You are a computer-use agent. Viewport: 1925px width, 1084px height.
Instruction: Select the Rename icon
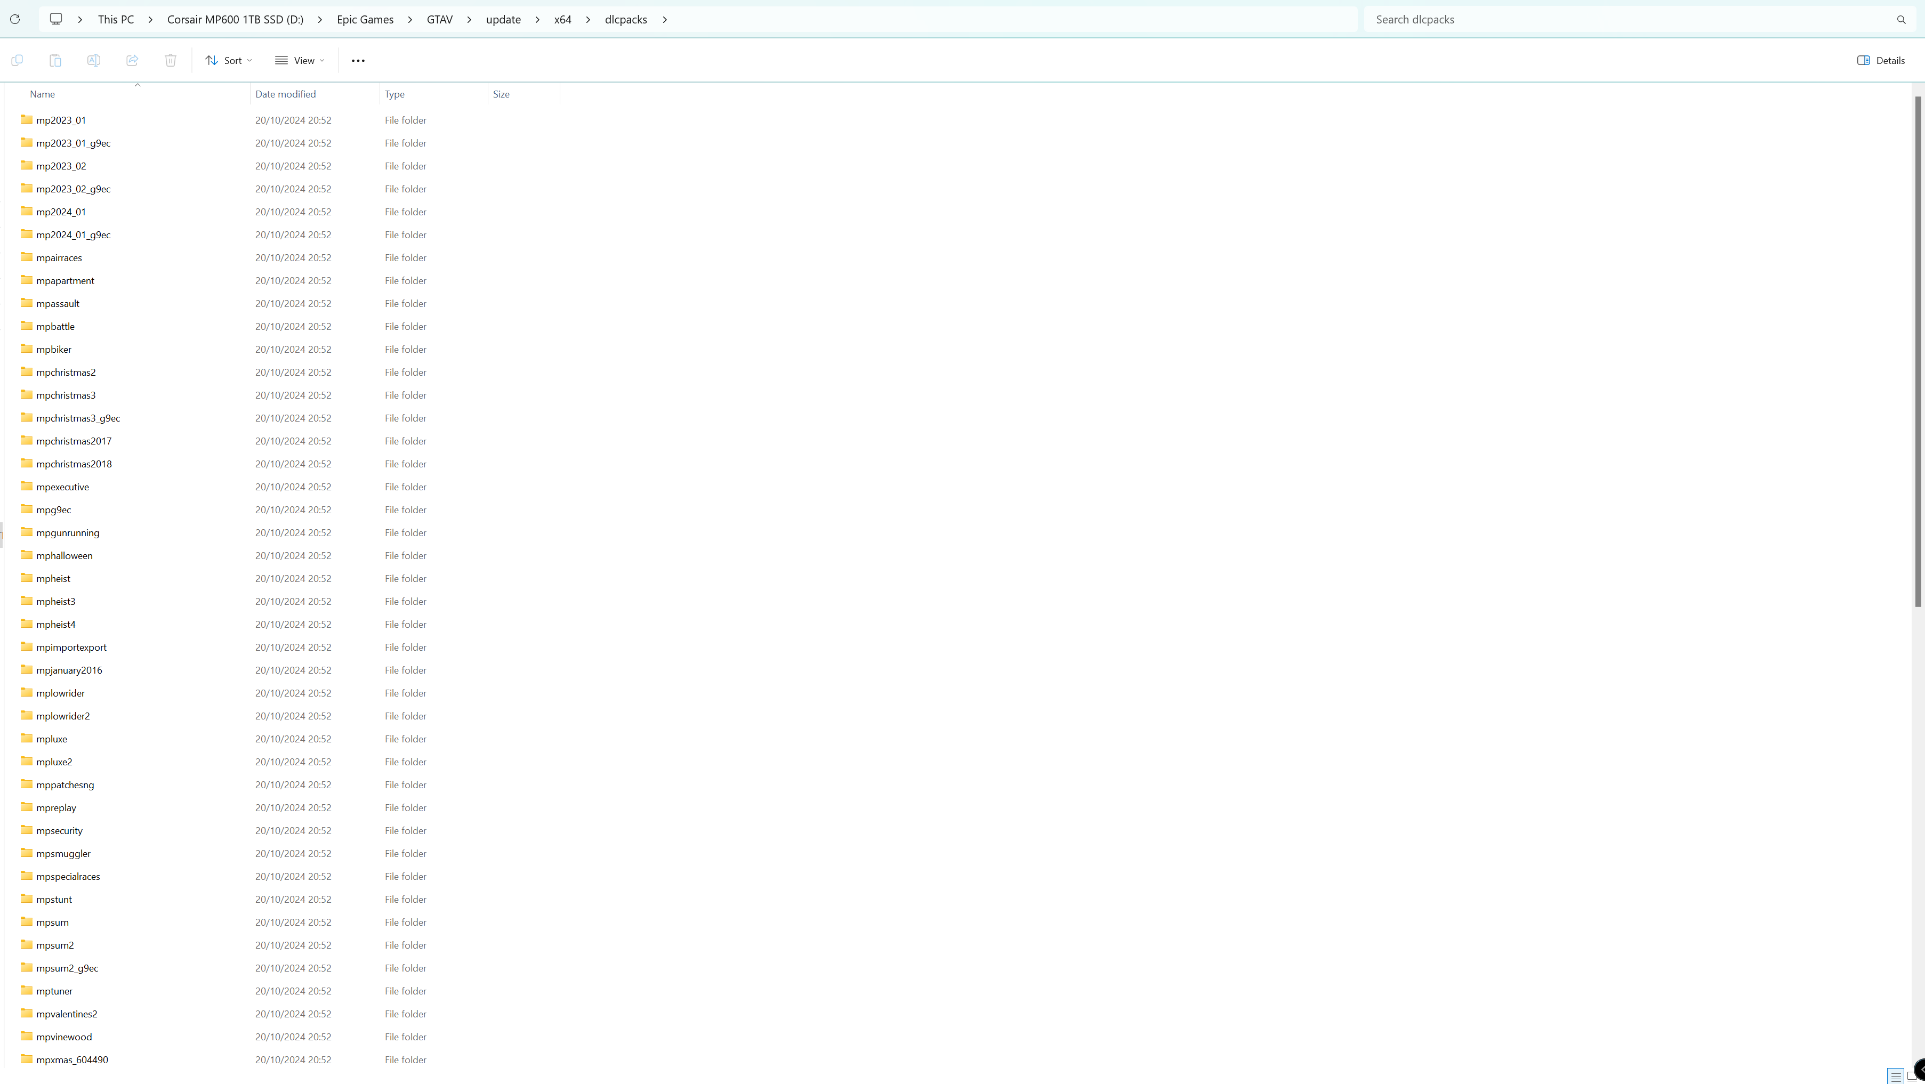[x=93, y=61]
